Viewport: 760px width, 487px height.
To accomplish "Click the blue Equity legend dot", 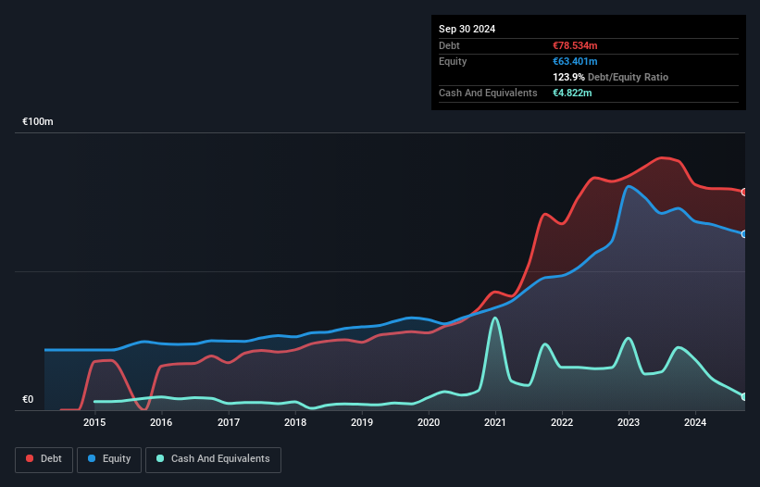I will point(92,458).
